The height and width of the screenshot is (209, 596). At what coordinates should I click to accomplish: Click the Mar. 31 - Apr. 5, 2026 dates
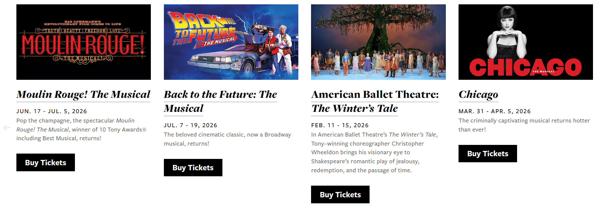coord(494,111)
